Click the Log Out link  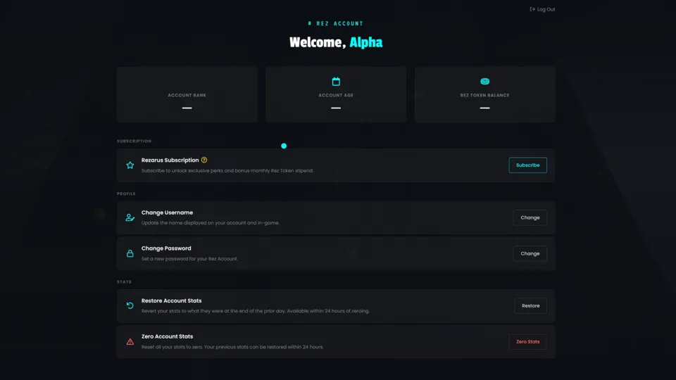[542, 9]
